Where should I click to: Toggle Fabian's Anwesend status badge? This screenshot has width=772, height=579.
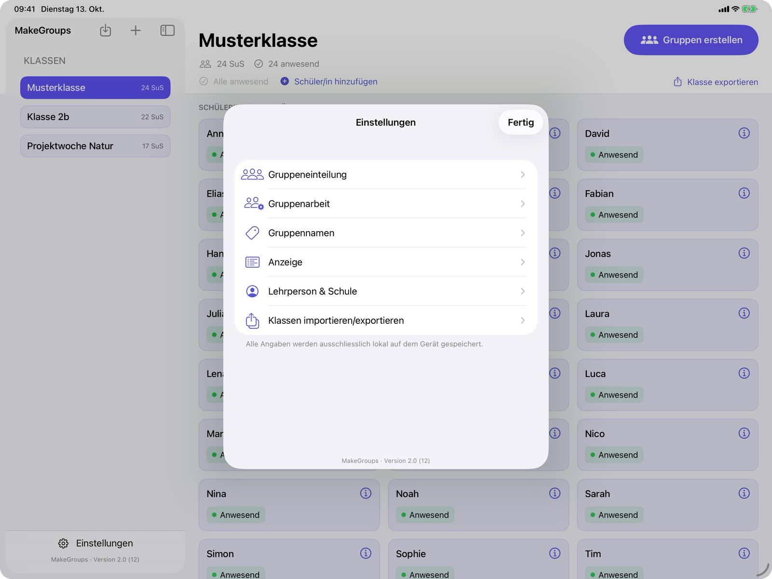point(614,215)
